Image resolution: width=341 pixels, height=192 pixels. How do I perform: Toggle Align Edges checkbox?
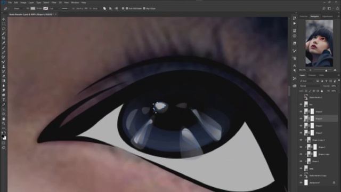[144, 9]
